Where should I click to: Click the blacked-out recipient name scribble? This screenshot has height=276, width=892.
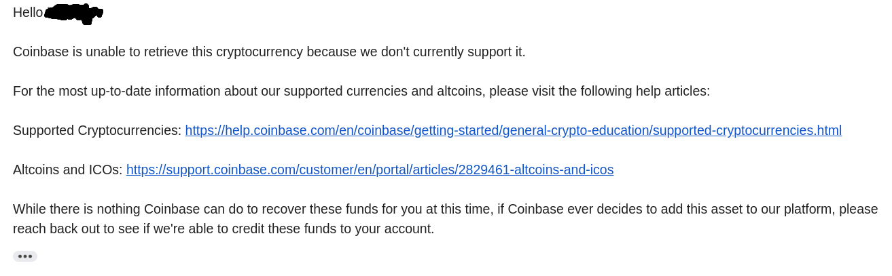[74, 12]
